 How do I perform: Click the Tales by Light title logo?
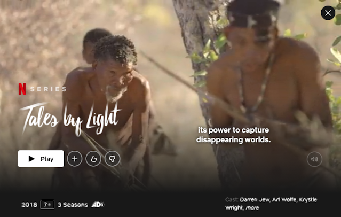click(70, 119)
